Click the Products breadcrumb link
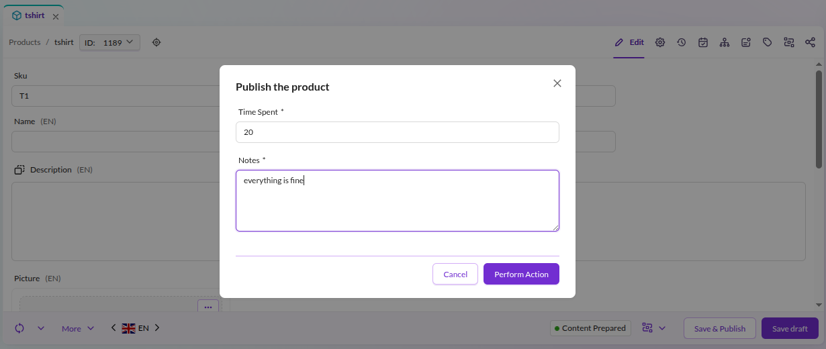 [x=25, y=42]
